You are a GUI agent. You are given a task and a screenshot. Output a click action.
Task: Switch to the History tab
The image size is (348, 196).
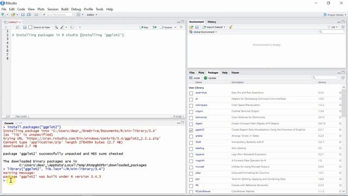[212, 22]
